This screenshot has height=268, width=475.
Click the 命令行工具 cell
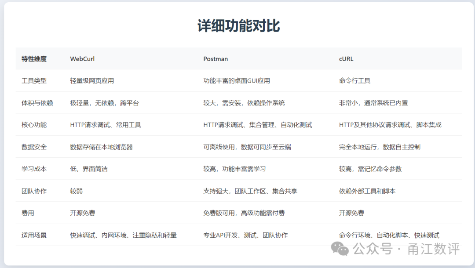coord(354,81)
